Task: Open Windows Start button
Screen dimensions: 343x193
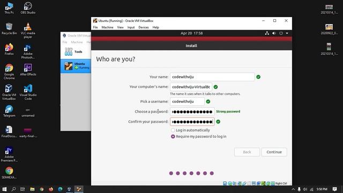Action: pos(4,189)
